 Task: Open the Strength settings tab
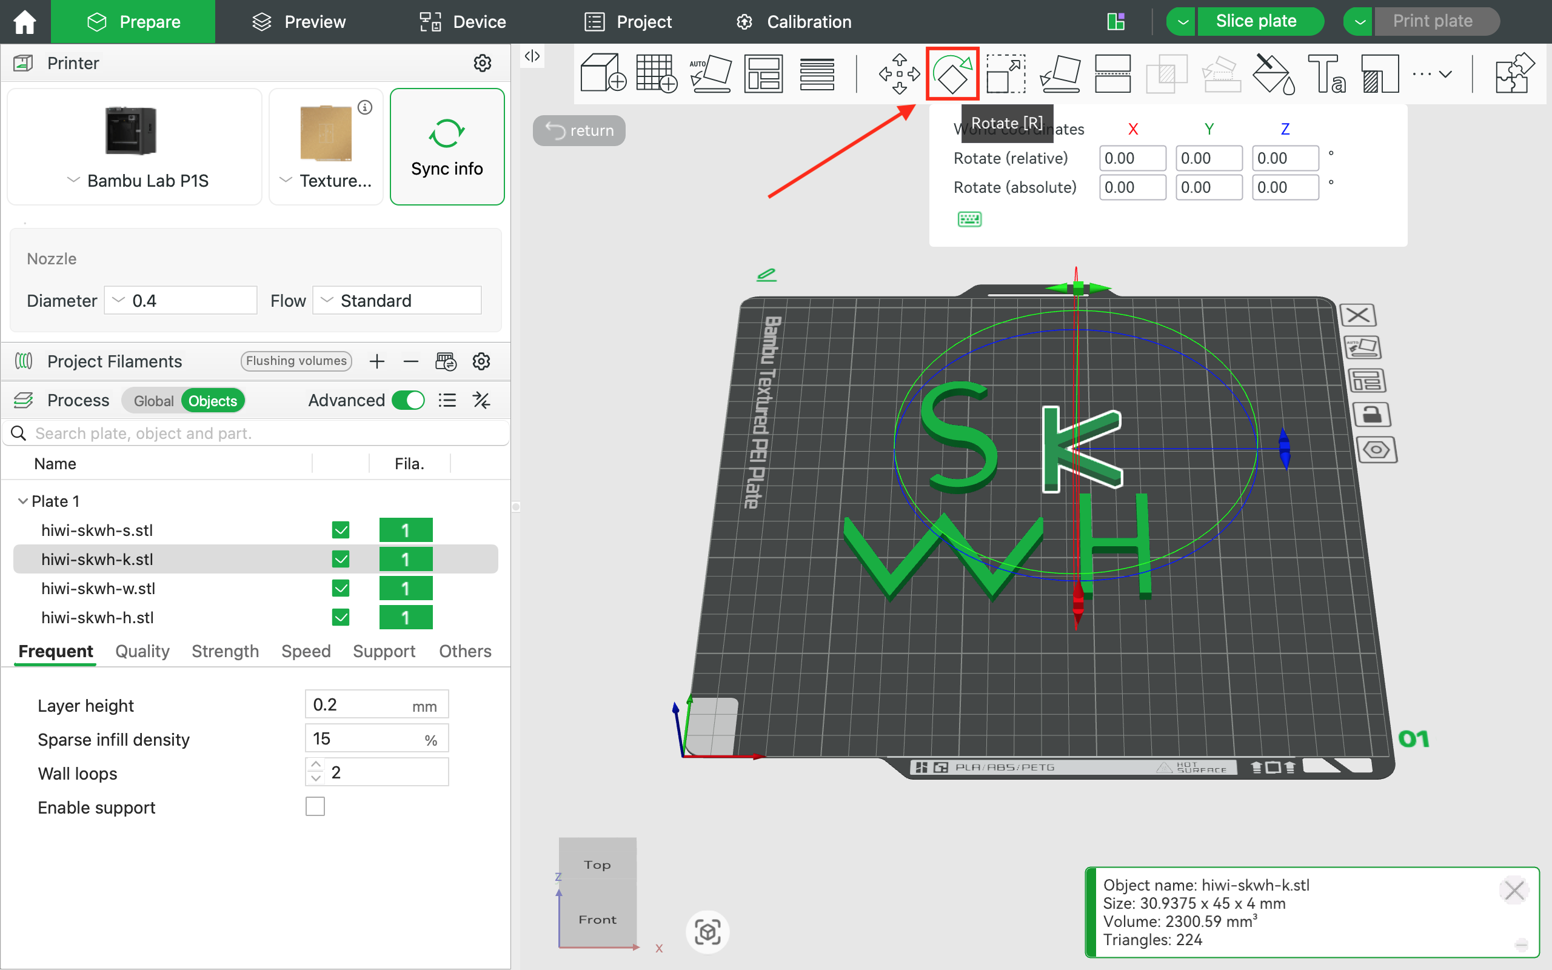225,651
